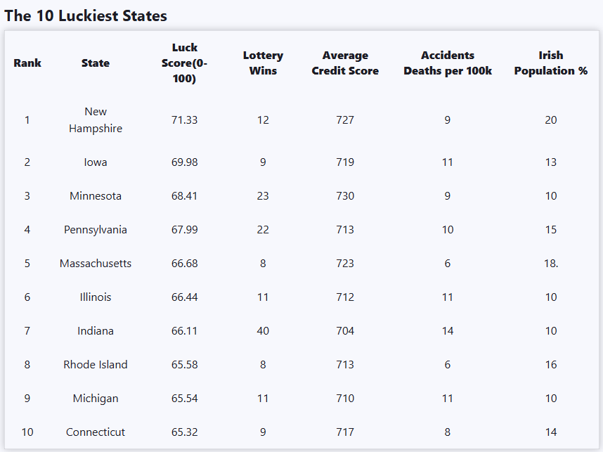This screenshot has width=603, height=452.
Task: Select the Rhode Island state cell
Action: tap(96, 365)
